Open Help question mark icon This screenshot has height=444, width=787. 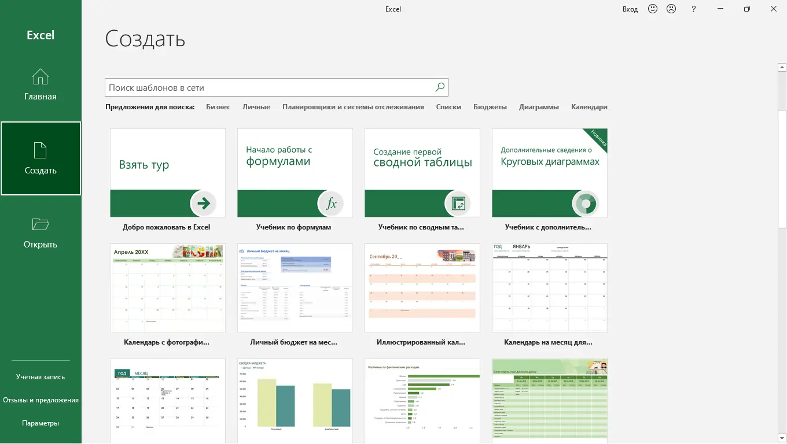pos(694,9)
